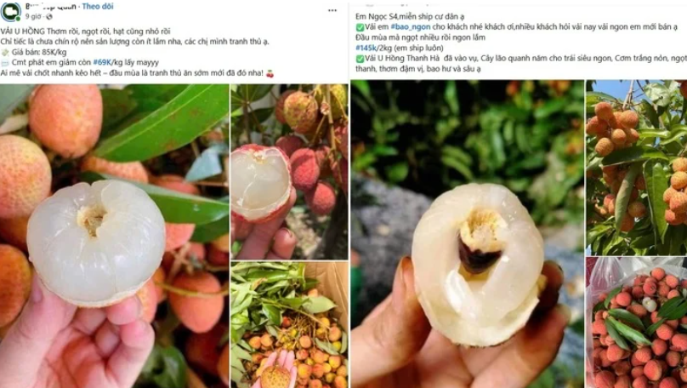Open large peeled lychee photo in left post

pyautogui.click(x=114, y=236)
